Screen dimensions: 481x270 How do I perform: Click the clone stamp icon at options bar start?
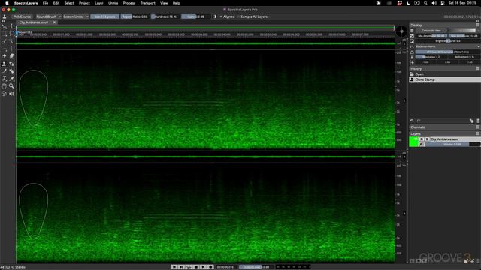point(5,16)
